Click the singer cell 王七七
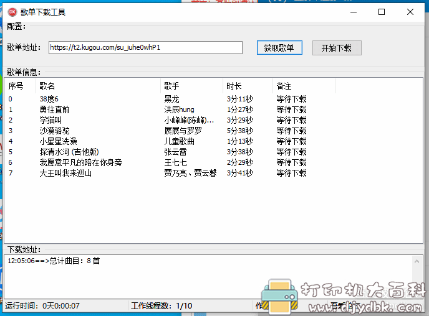 (x=175, y=162)
